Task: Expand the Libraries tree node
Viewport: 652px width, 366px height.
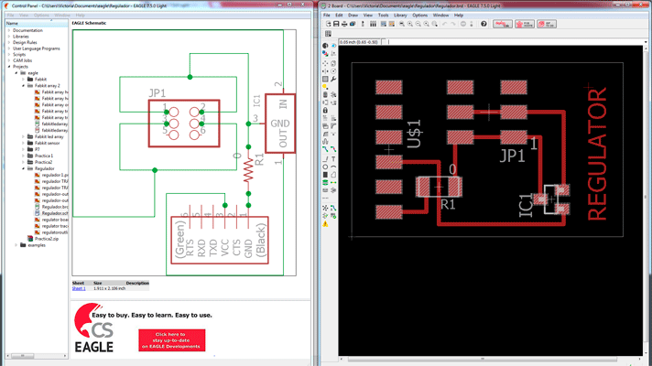Action: [x=9, y=37]
